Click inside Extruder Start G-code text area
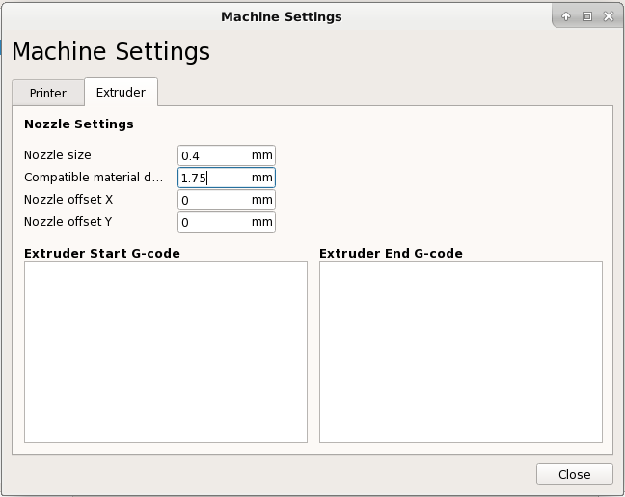Viewport: 625px width, 497px height. 165,351
